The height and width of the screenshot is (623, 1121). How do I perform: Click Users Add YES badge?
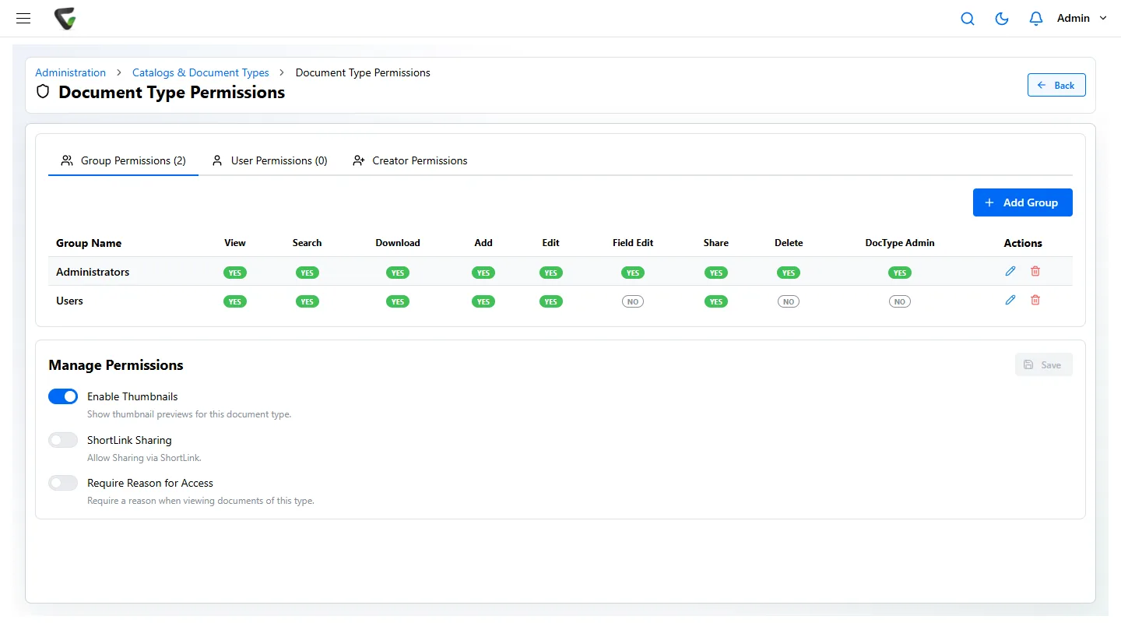(x=483, y=301)
